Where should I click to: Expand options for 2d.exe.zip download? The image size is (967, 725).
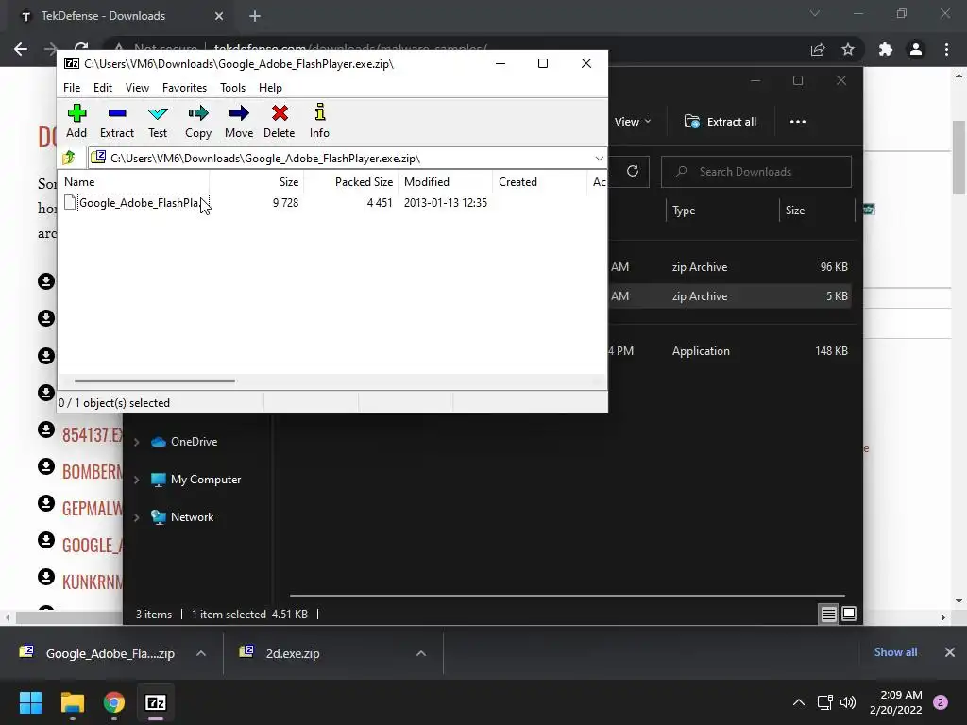point(421,653)
